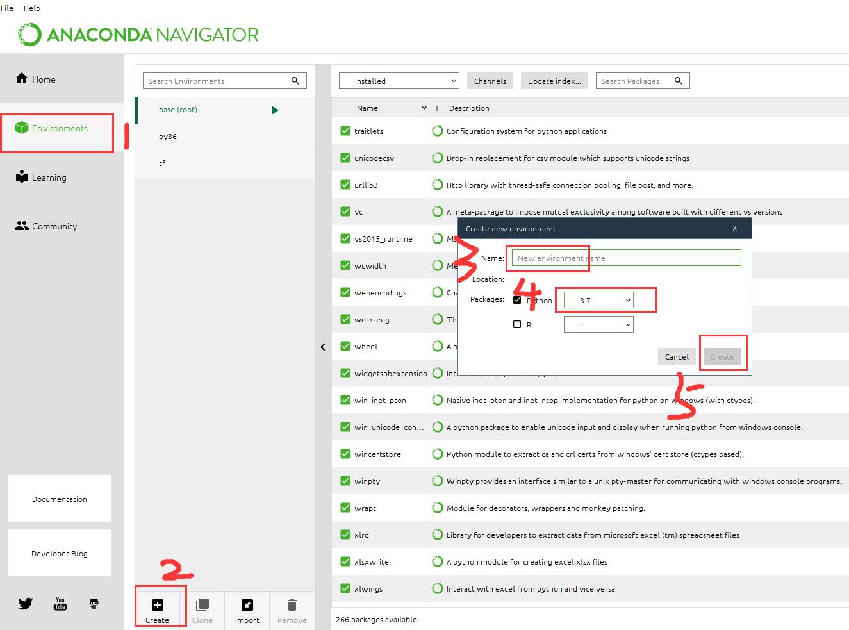Click the Create button in the dialog

pos(722,356)
